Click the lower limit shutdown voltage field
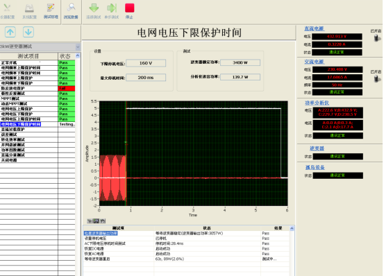 pyautogui.click(x=146, y=63)
